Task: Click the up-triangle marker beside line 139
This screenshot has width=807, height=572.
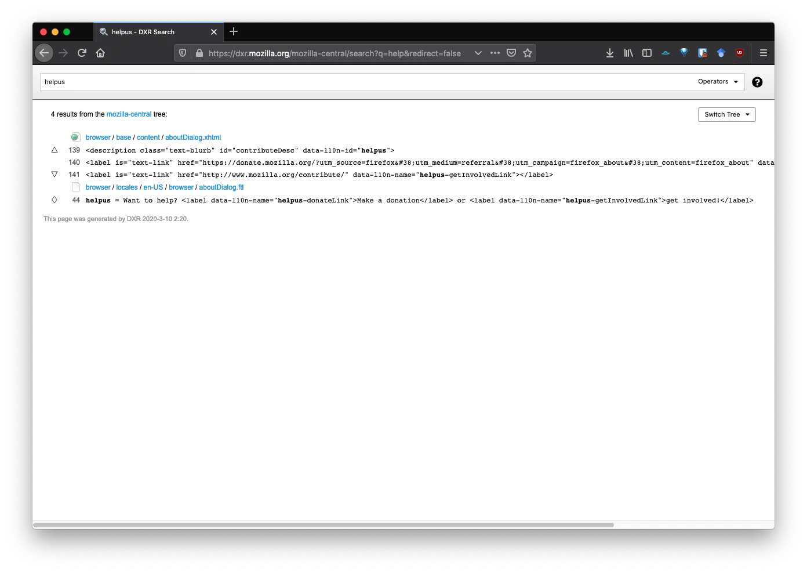Action: 54,150
